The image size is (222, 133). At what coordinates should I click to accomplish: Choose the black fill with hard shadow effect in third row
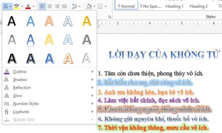point(12,59)
